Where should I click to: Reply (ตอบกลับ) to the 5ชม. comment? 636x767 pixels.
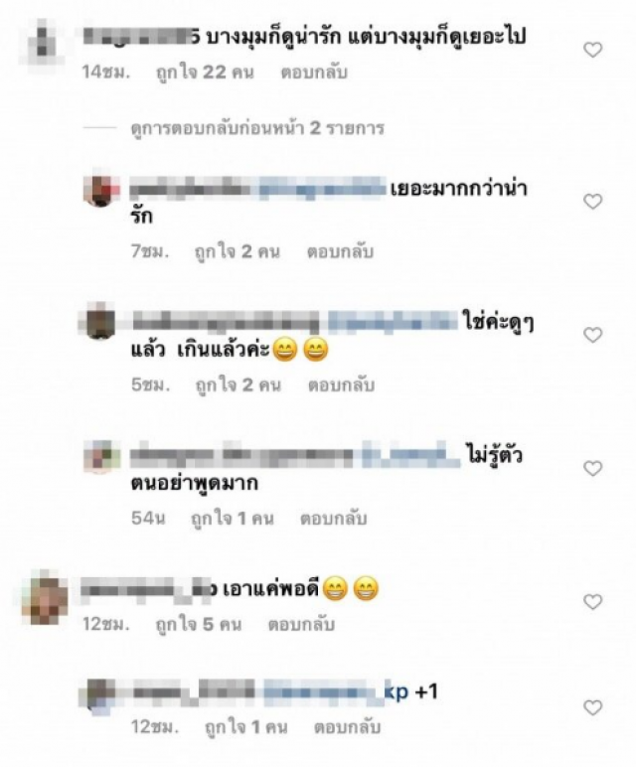[x=341, y=385]
